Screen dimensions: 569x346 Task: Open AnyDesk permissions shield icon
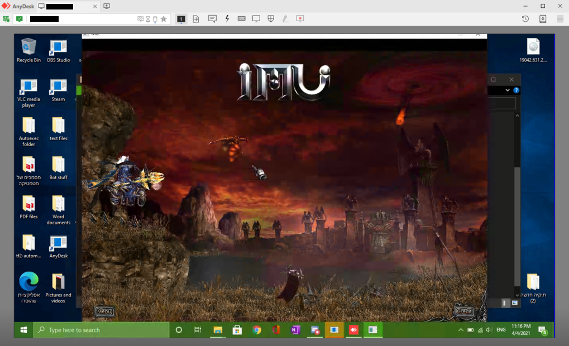[x=271, y=19]
